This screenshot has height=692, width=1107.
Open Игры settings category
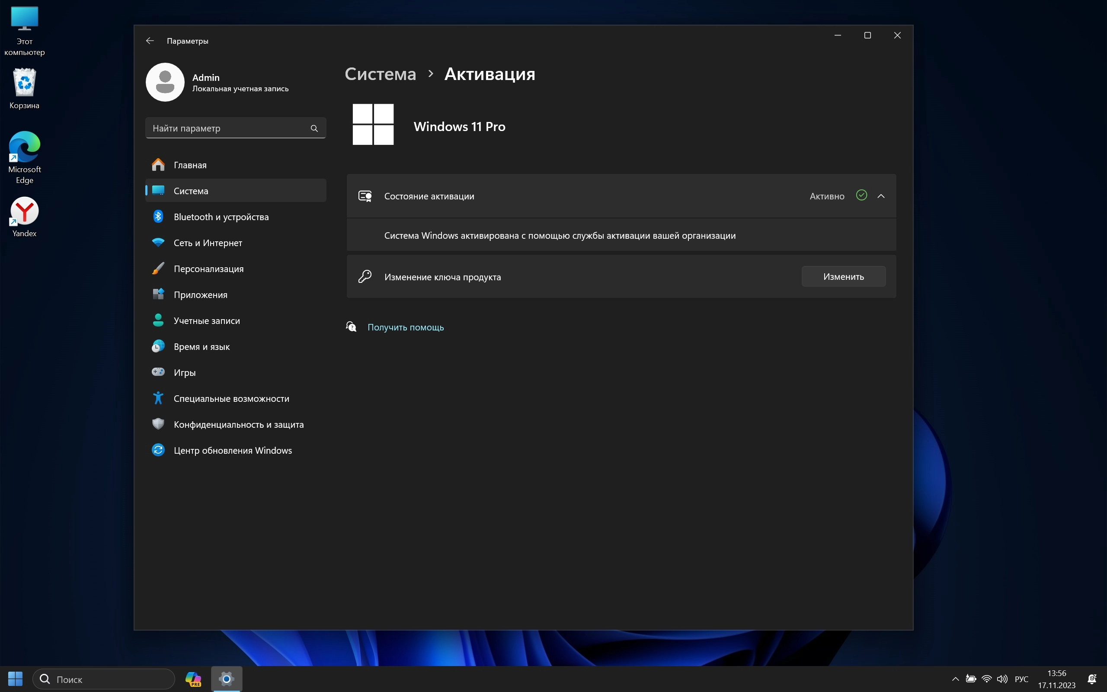pyautogui.click(x=184, y=372)
